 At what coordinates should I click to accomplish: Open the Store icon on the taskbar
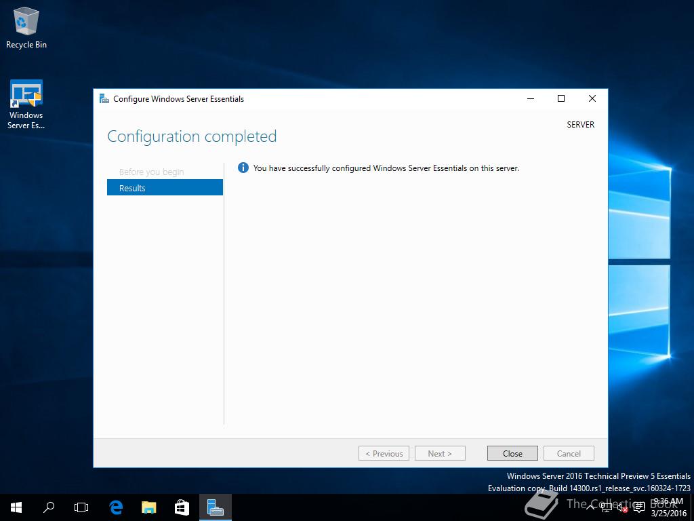[x=182, y=507]
